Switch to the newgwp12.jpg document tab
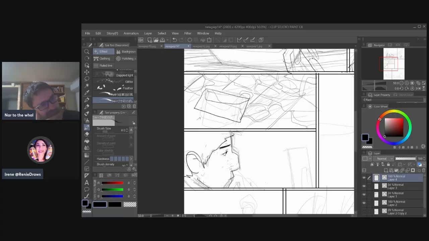 pyautogui.click(x=201, y=46)
